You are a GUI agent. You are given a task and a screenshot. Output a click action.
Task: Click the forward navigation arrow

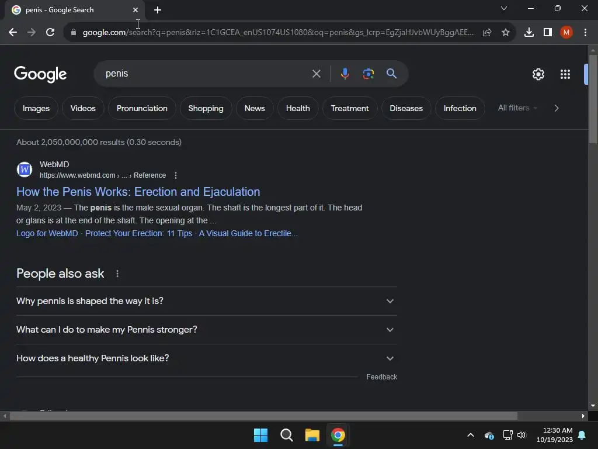coord(32,33)
